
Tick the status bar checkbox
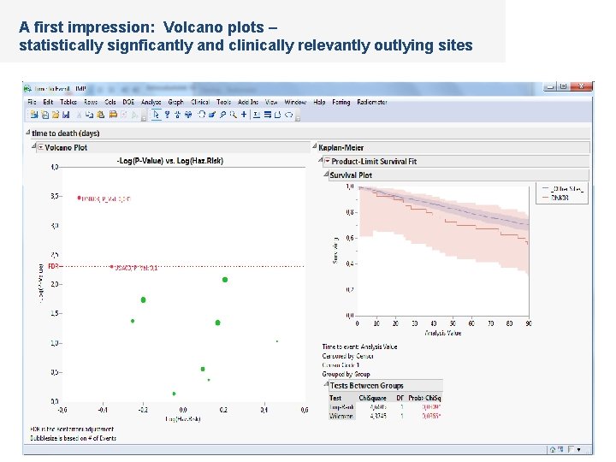tap(571, 449)
